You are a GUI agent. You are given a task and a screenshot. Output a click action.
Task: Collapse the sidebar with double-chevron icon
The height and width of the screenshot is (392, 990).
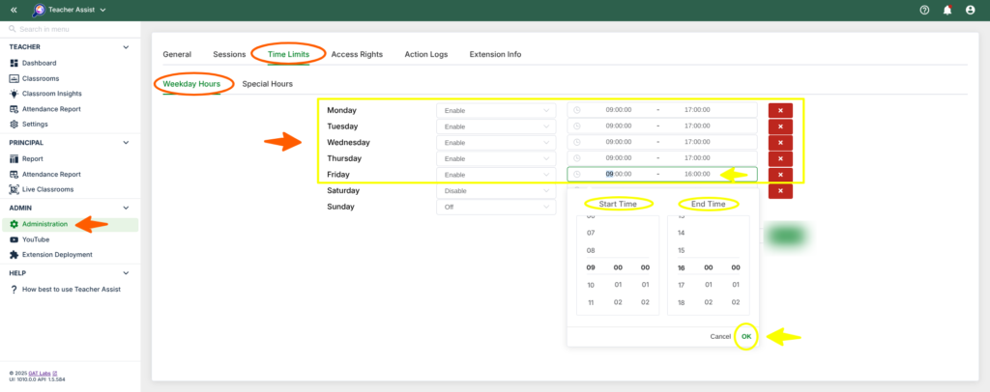point(14,10)
